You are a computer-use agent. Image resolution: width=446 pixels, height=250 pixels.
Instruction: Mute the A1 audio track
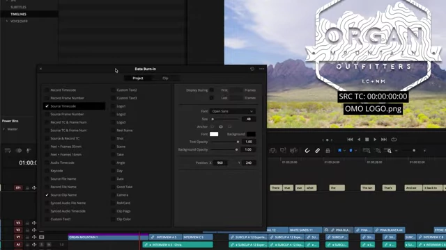pyautogui.click(x=49, y=244)
